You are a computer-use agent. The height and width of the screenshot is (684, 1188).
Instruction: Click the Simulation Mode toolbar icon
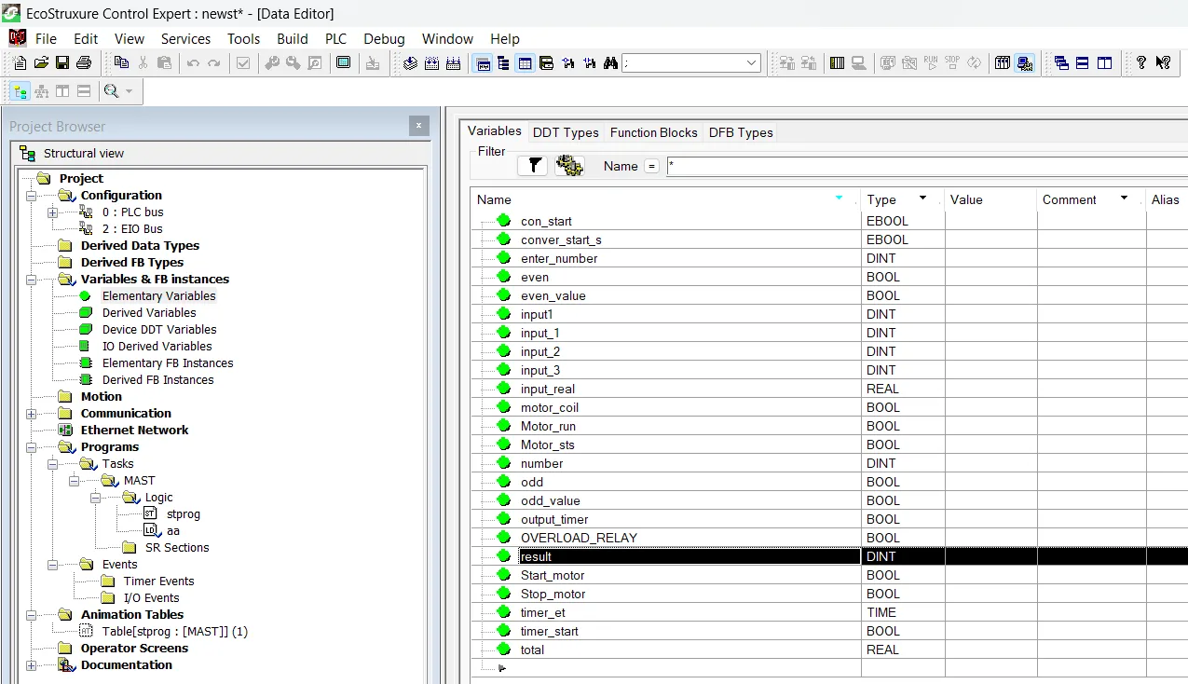pyautogui.click(x=1025, y=63)
